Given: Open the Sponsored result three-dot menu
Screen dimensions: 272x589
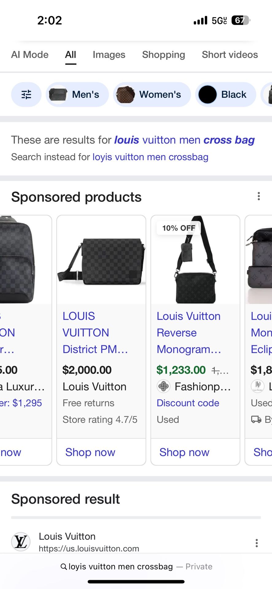Looking at the screenshot, I should [257, 543].
